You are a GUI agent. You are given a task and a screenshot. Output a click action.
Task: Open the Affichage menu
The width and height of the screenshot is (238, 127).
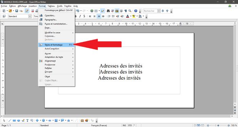[x=22, y=6]
